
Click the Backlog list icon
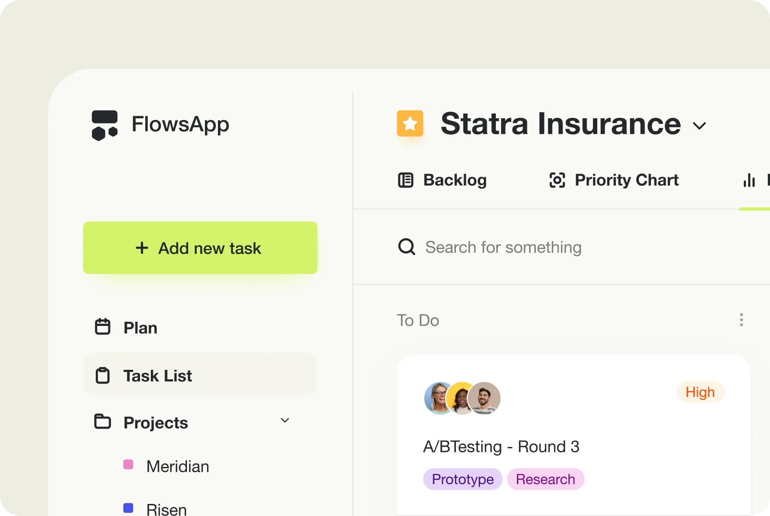click(406, 180)
